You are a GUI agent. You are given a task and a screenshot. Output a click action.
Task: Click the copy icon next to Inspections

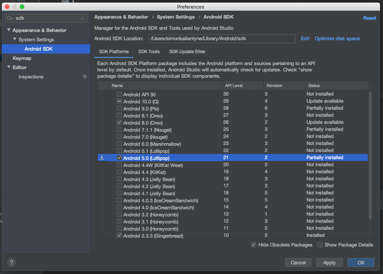coord(85,77)
